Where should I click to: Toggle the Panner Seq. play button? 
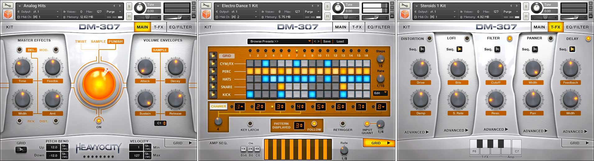tap(535, 49)
